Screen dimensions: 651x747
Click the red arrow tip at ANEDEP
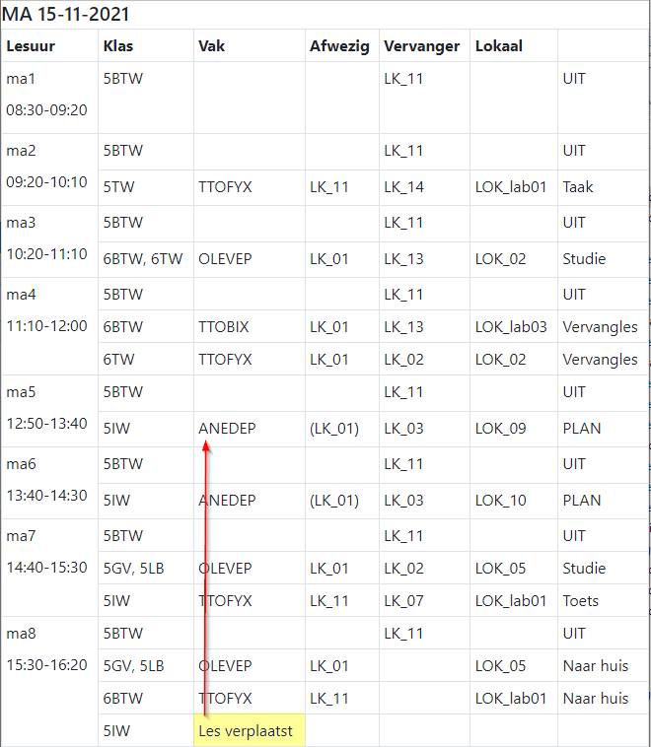206,445
